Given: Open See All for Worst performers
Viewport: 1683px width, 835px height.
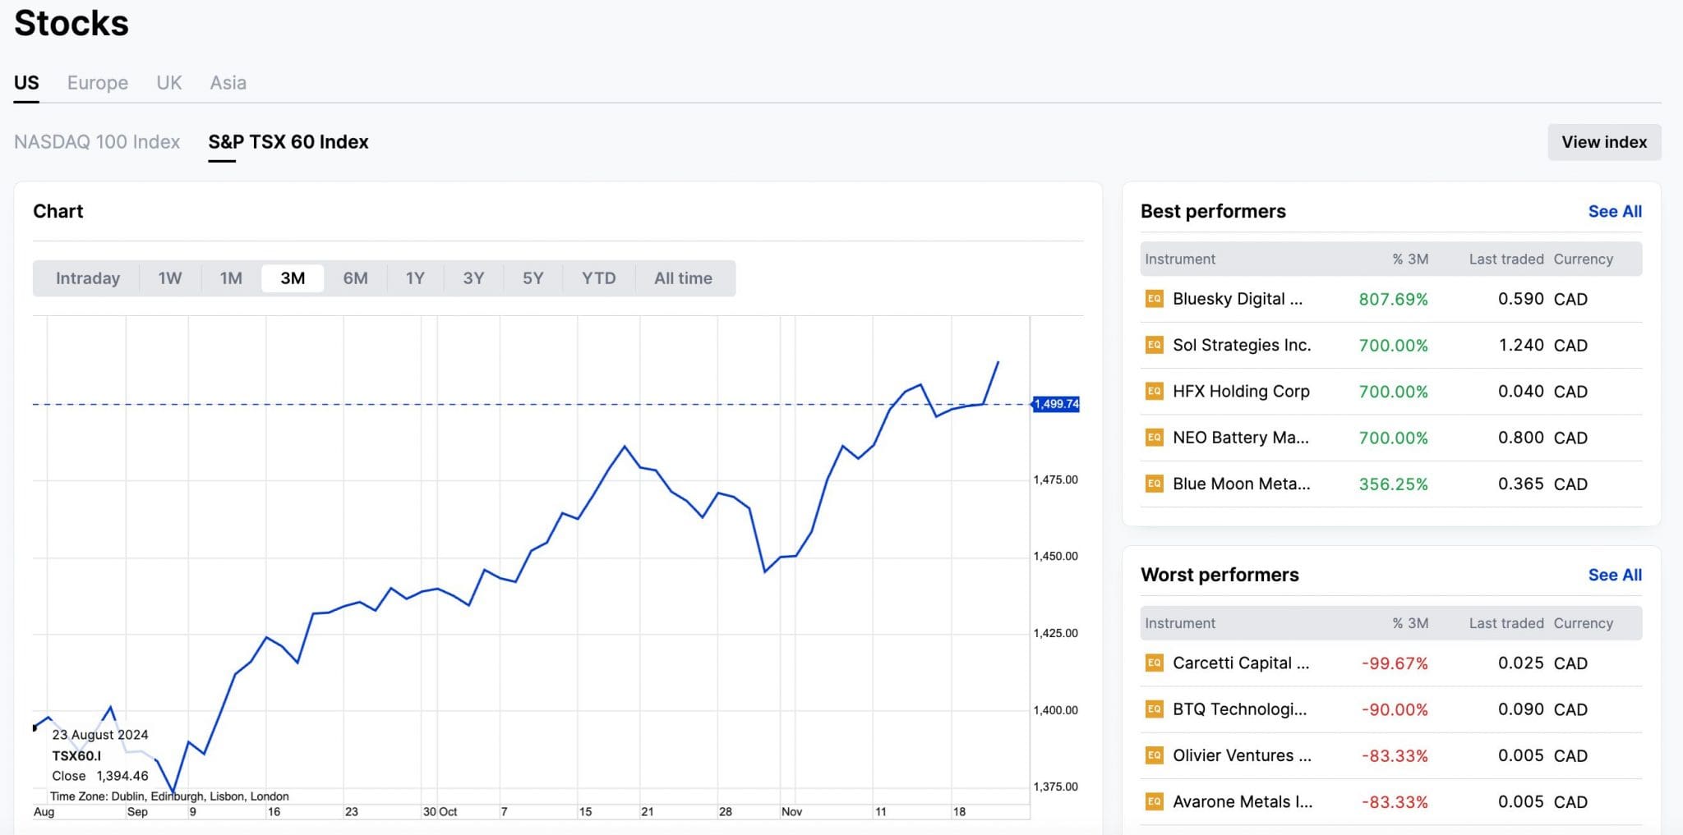Looking at the screenshot, I should click(1615, 575).
